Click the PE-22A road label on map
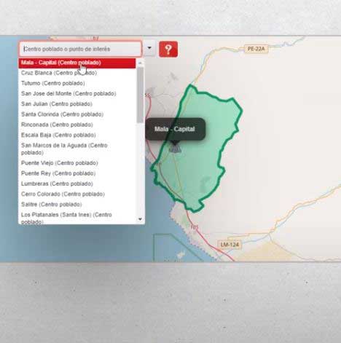 click(256, 49)
